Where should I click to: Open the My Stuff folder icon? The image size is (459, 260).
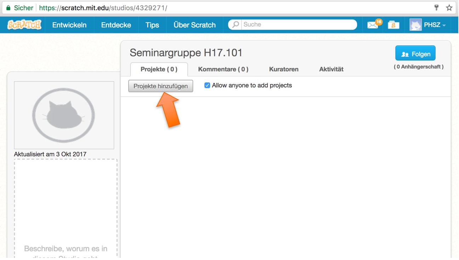393,25
